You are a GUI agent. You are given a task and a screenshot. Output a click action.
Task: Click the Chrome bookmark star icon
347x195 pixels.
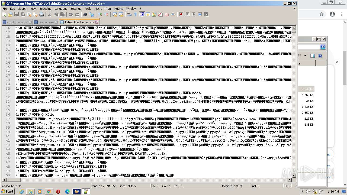322,14
